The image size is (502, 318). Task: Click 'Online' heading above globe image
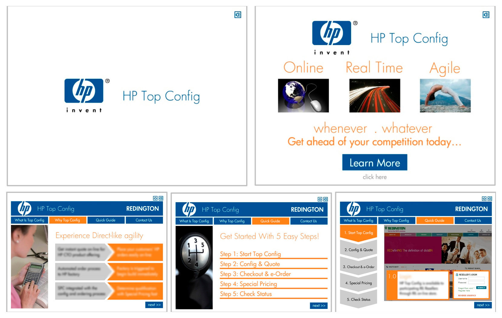point(303,67)
